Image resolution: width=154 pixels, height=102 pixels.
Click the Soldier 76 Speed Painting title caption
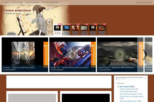tap(70, 69)
